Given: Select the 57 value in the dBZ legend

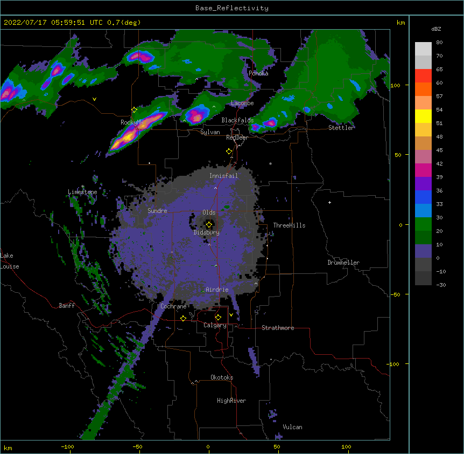Looking at the screenshot, I should coord(439,97).
